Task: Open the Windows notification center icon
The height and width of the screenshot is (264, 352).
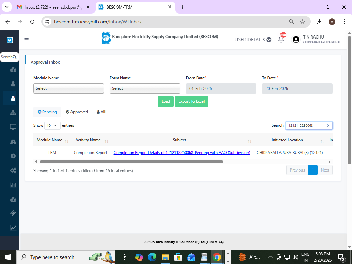Action: click(x=341, y=257)
